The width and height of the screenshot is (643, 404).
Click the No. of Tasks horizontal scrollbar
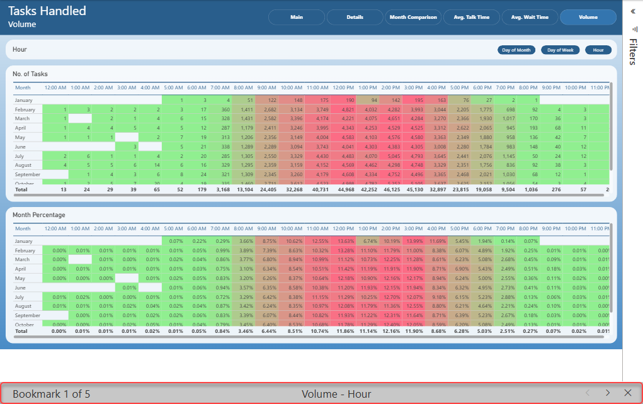pos(309,196)
